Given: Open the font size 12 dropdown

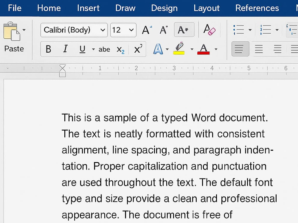Looking at the screenshot, I should (x=123, y=30).
